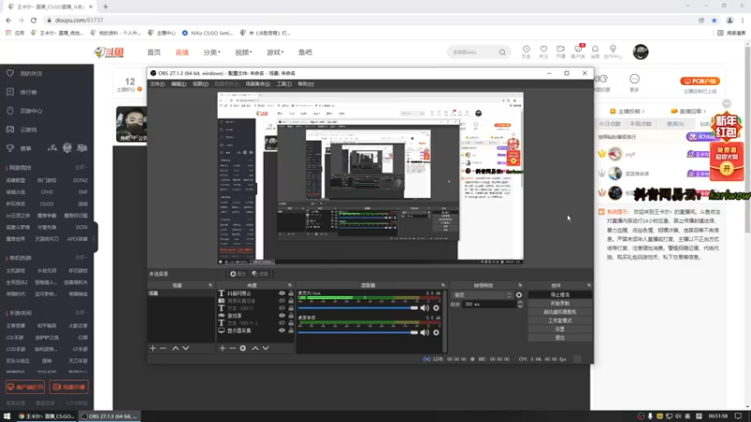Screen dimensions: 751x422
Task: Go to 首页 on Douyu
Action: point(154,53)
